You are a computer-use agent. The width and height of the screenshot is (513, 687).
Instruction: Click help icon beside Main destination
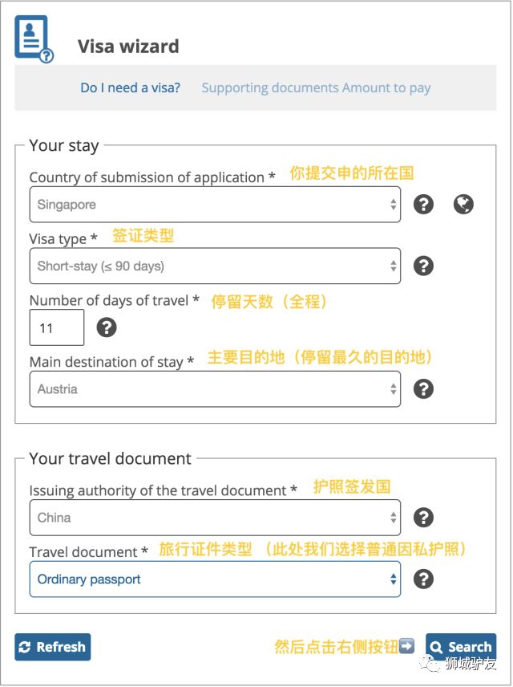tap(423, 389)
